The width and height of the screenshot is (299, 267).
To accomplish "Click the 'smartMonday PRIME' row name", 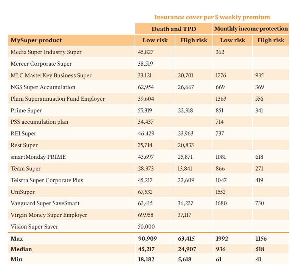I will (x=38, y=157).
